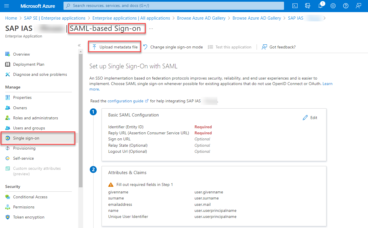Click the Self-service icon
This screenshot has height=228, width=368.
(x=8, y=158)
